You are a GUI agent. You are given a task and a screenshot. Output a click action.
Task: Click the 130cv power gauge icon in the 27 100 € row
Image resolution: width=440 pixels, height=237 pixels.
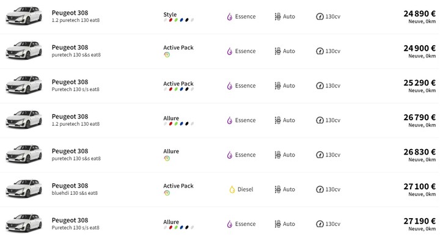pos(320,189)
